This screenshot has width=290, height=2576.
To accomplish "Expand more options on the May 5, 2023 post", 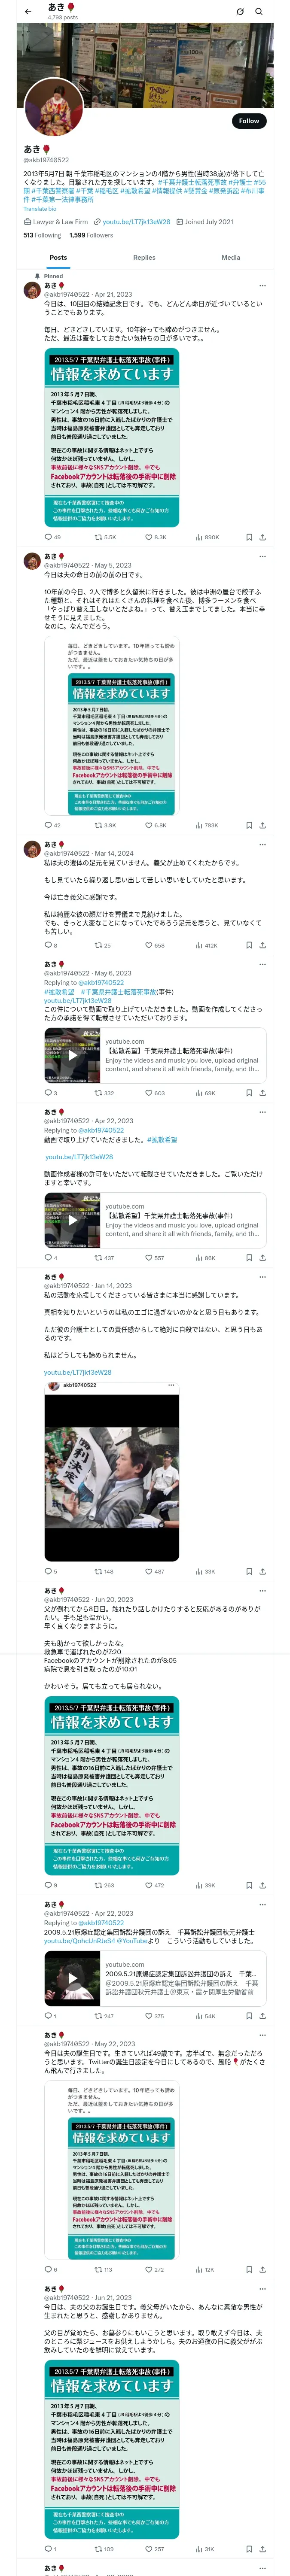I will point(263,556).
